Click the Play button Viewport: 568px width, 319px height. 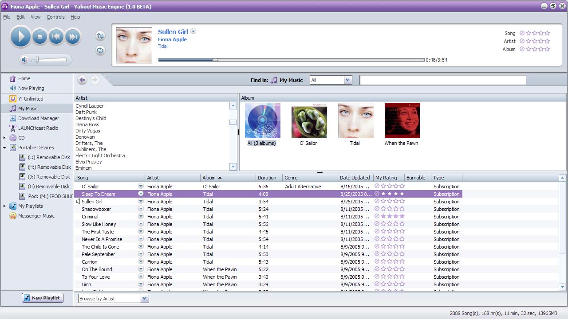[20, 36]
